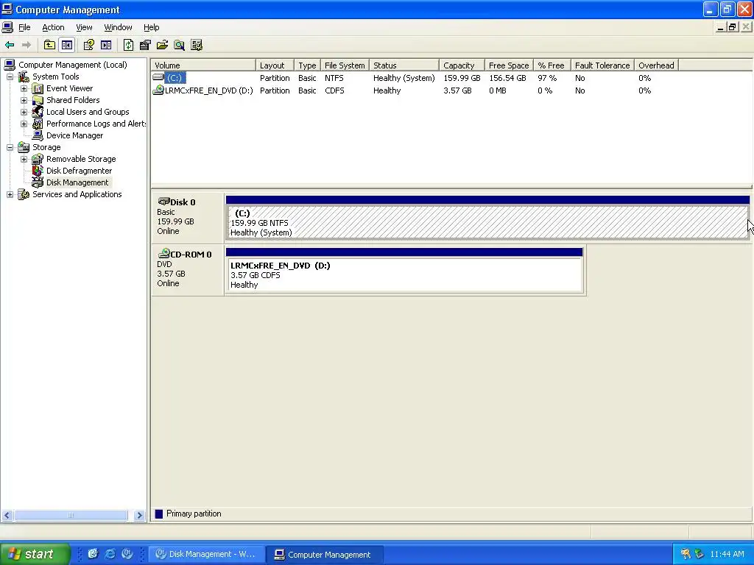Open the File menu

tap(24, 27)
